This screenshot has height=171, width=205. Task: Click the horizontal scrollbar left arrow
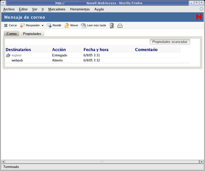[x=3, y=162]
